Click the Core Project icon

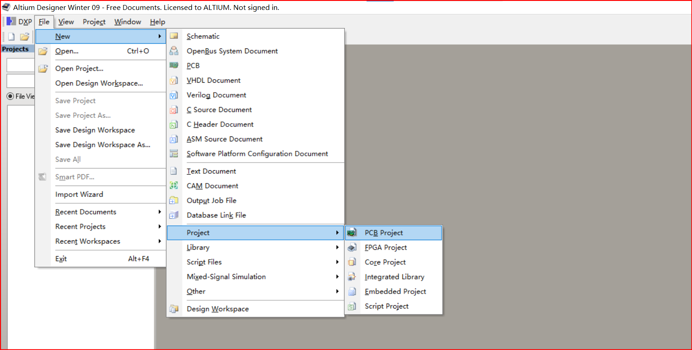click(352, 262)
